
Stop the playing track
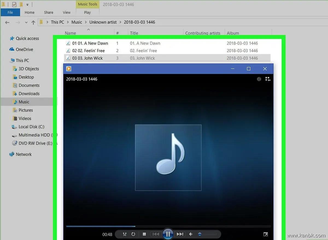[144, 234]
